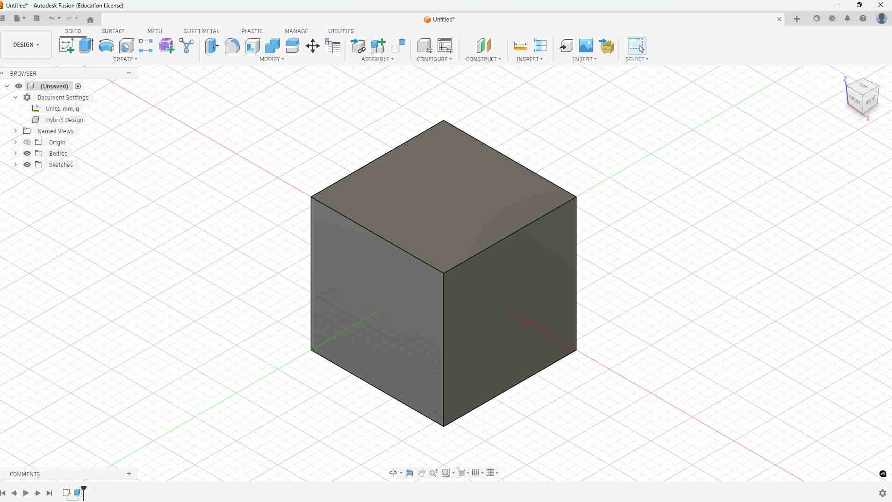Select the Insert Derive tool

[566, 46]
